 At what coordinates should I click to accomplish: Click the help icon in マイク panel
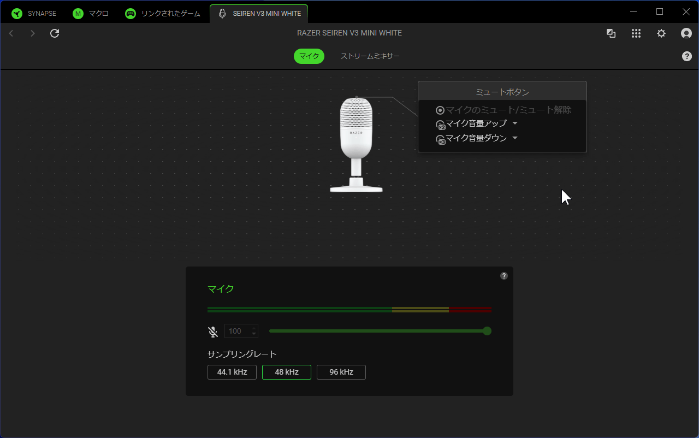click(x=504, y=276)
